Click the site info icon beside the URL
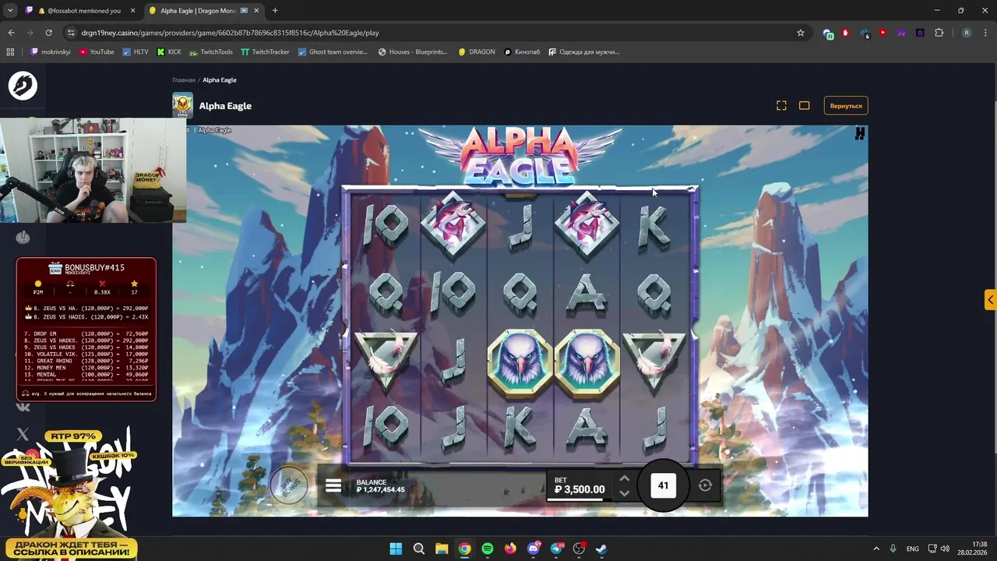The width and height of the screenshot is (997, 561). pyautogui.click(x=71, y=33)
